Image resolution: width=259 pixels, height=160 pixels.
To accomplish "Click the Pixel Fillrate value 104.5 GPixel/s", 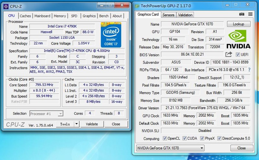I will click(x=175, y=85).
